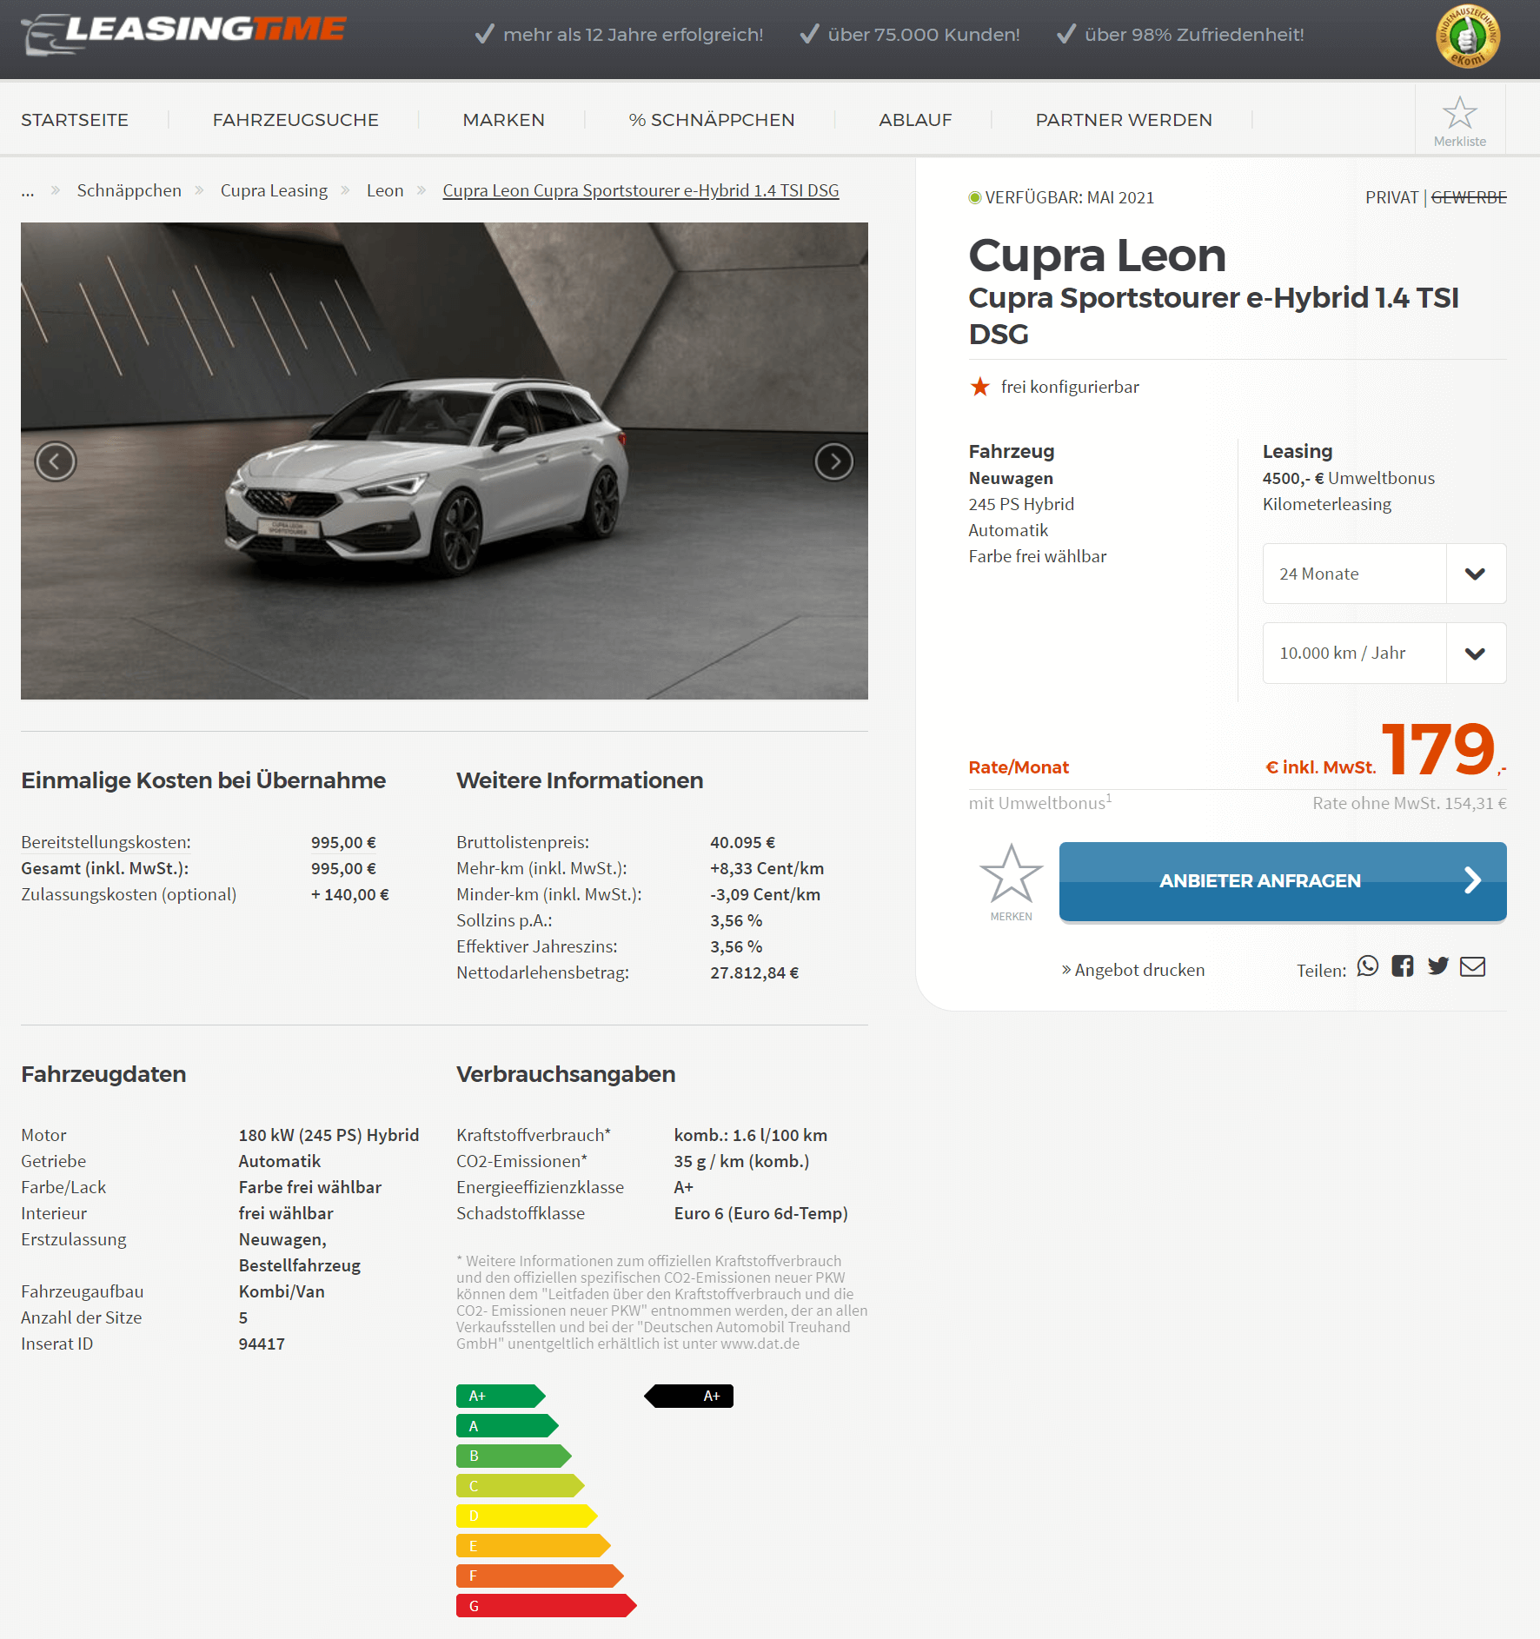Image resolution: width=1540 pixels, height=1639 pixels.
Task: Go to Startseite
Action: pyautogui.click(x=75, y=120)
